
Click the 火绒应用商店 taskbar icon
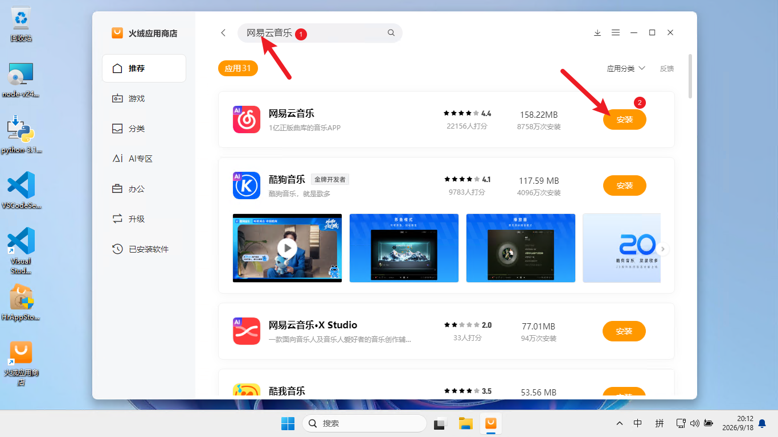pos(490,423)
